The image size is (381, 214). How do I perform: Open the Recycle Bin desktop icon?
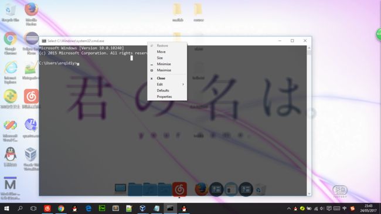tap(10, 12)
